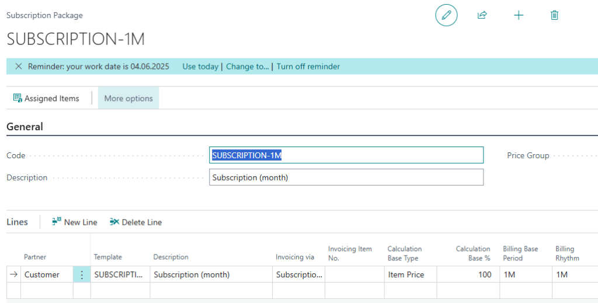
Task: Open row options three-dot menu
Action: pos(82,275)
